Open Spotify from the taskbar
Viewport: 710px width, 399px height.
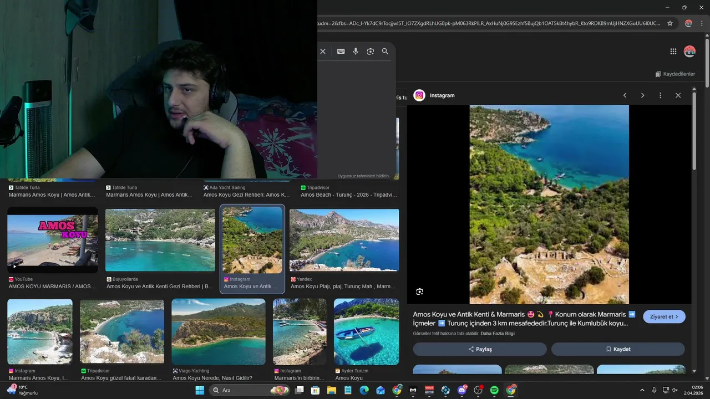(494, 390)
